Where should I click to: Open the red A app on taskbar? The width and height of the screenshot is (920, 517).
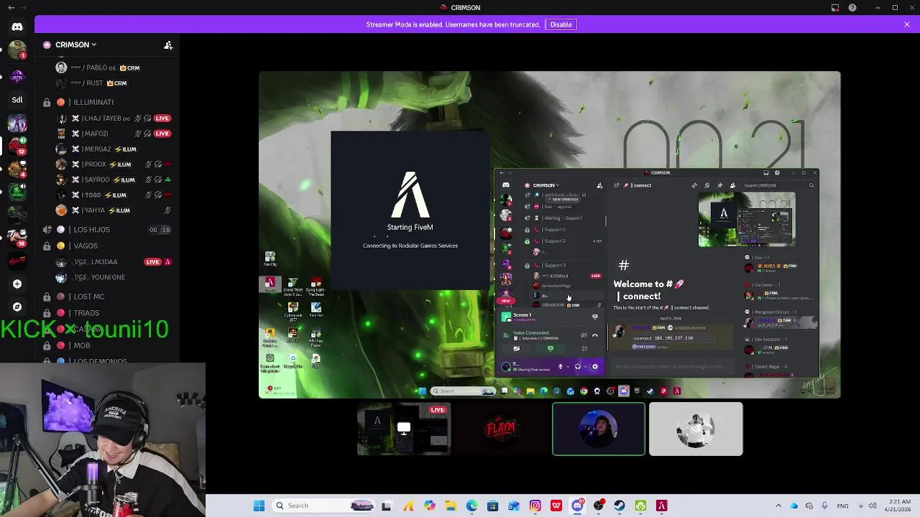coord(662,506)
